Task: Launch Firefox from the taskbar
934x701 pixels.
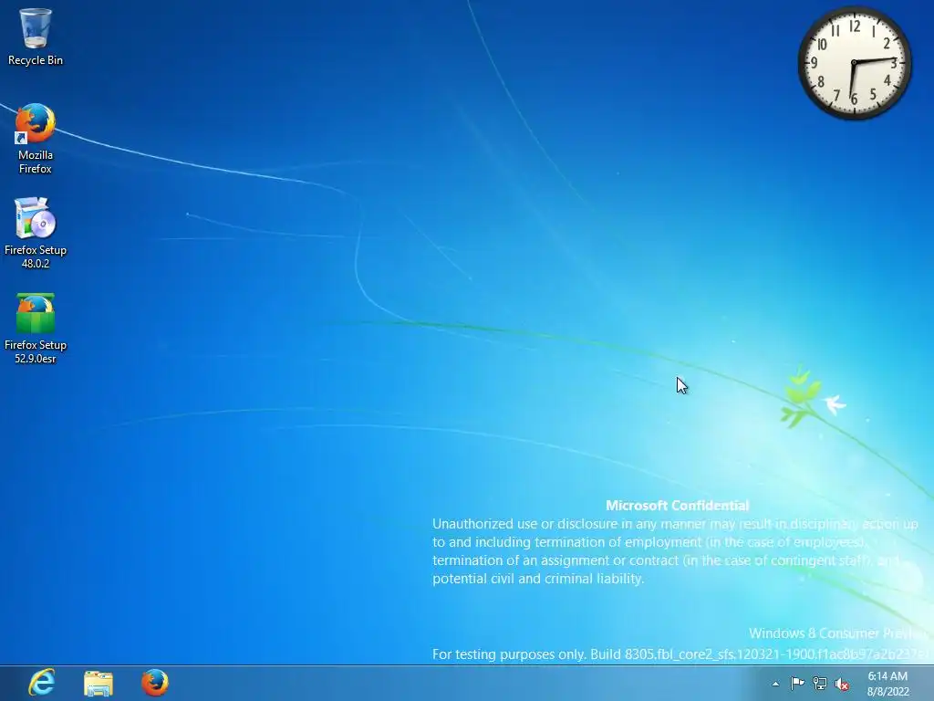Action: (155, 683)
